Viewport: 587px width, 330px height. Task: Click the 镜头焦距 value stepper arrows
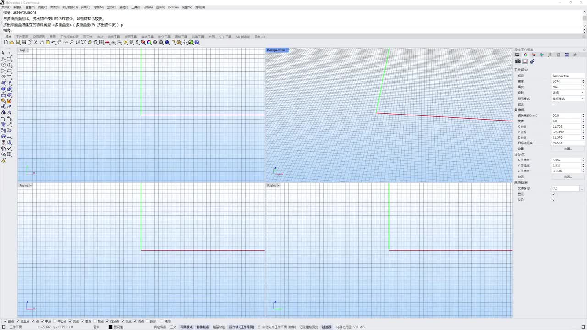coord(583,115)
